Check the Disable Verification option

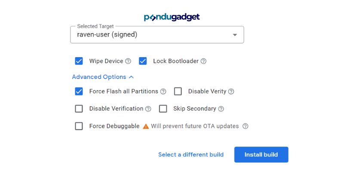point(79,109)
